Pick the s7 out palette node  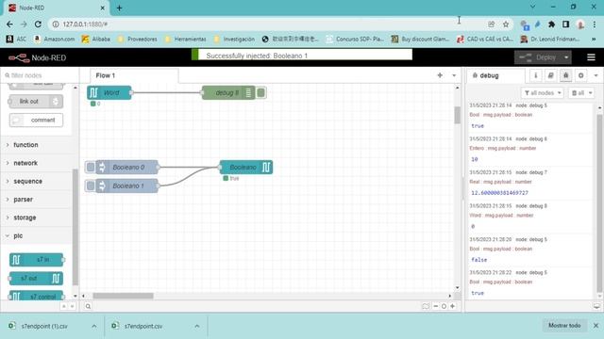coord(36,279)
